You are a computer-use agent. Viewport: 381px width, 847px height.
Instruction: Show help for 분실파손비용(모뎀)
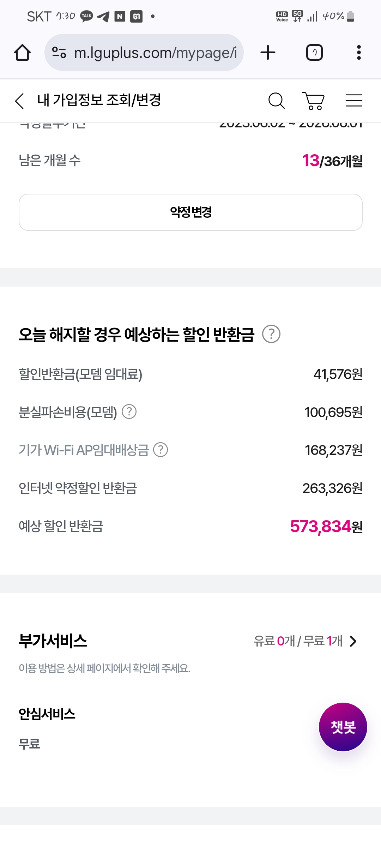coord(129,412)
